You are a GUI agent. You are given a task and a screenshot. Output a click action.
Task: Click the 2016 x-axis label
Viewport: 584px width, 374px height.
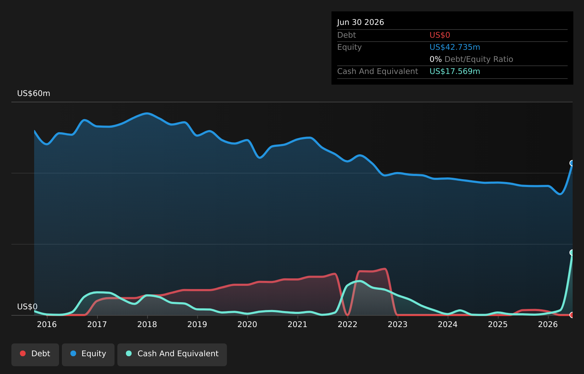point(47,324)
